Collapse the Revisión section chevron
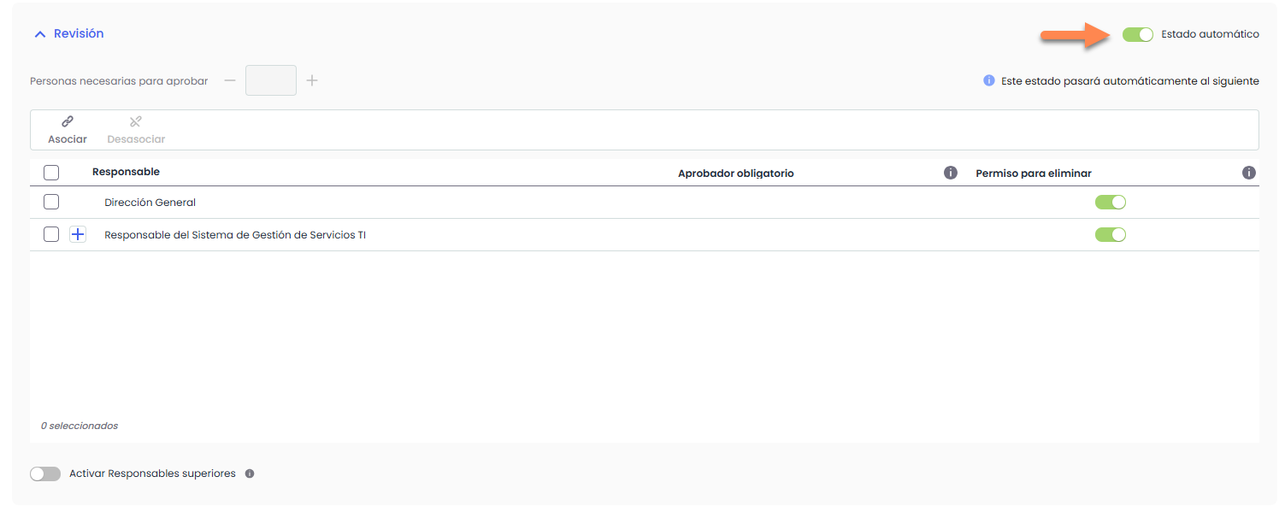 (39, 34)
